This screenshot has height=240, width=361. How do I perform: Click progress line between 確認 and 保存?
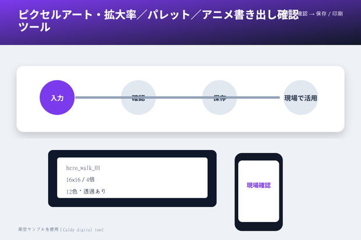point(179,98)
